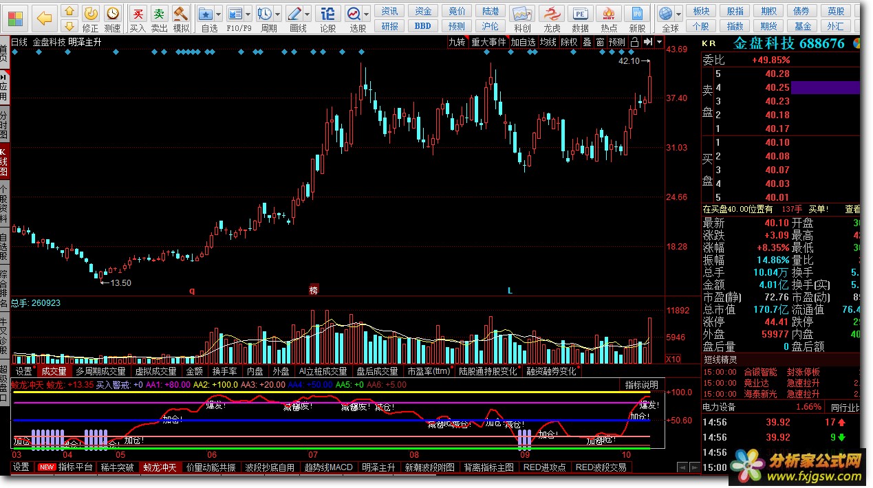Click the 榜 marker on the chart timeline
Viewport: 873px width, 488px height.
point(314,290)
